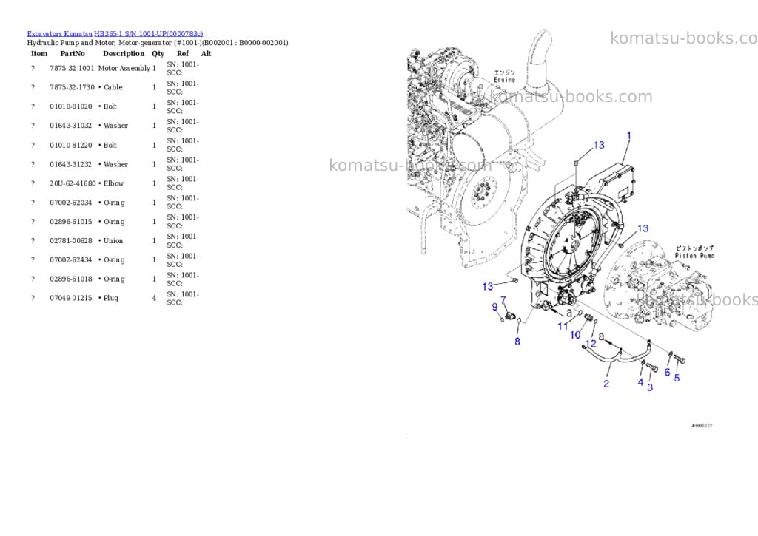Click the PartNo column header

73,53
